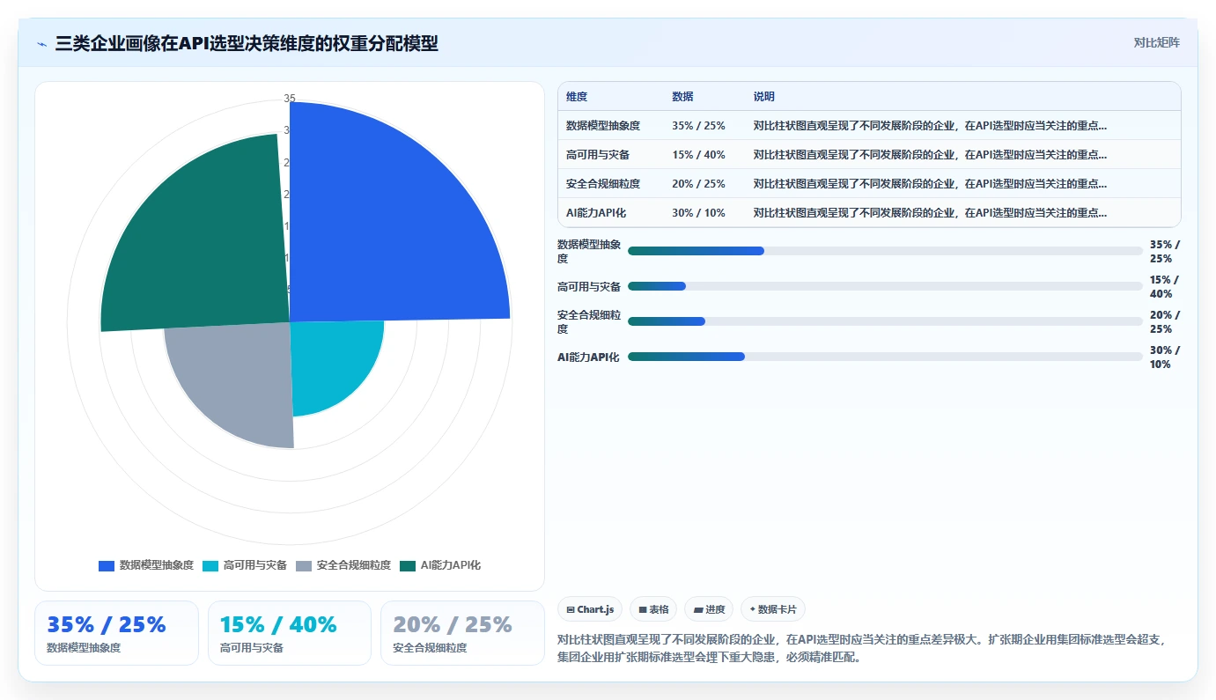Image resolution: width=1216 pixels, height=700 pixels.
Task: Toggle AI能力API化 legend item in chart
Action: pyautogui.click(x=440, y=565)
